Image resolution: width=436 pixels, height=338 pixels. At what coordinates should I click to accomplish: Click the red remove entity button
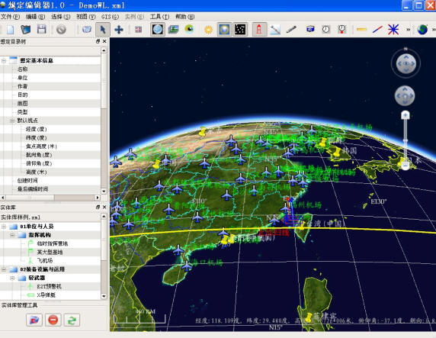(x=53, y=320)
